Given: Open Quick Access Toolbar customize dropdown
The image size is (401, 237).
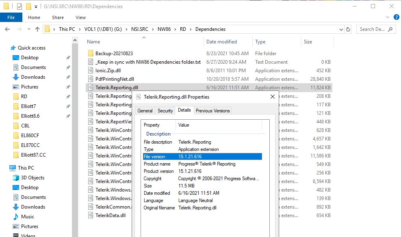Looking at the screenshot, I should (x=36, y=6).
